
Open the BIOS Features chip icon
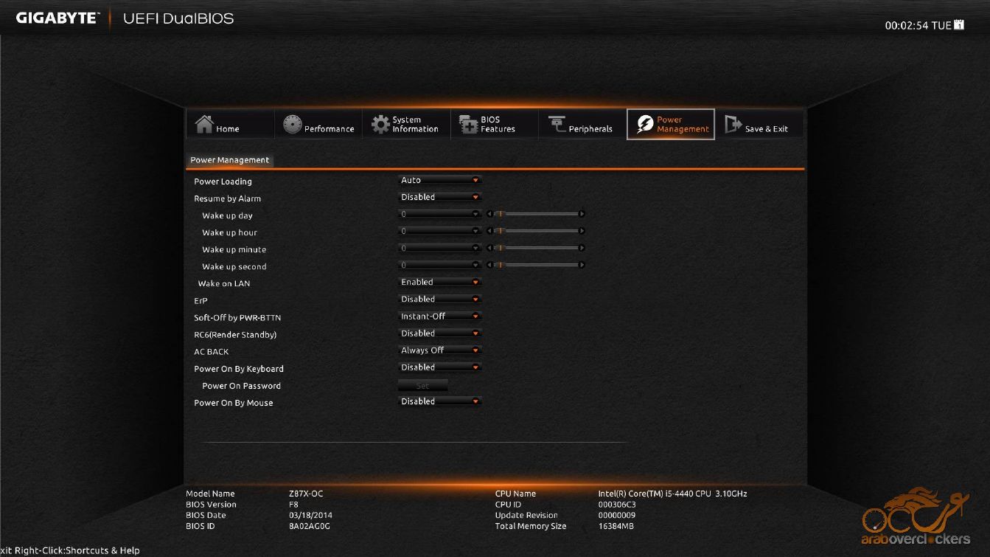(x=469, y=124)
